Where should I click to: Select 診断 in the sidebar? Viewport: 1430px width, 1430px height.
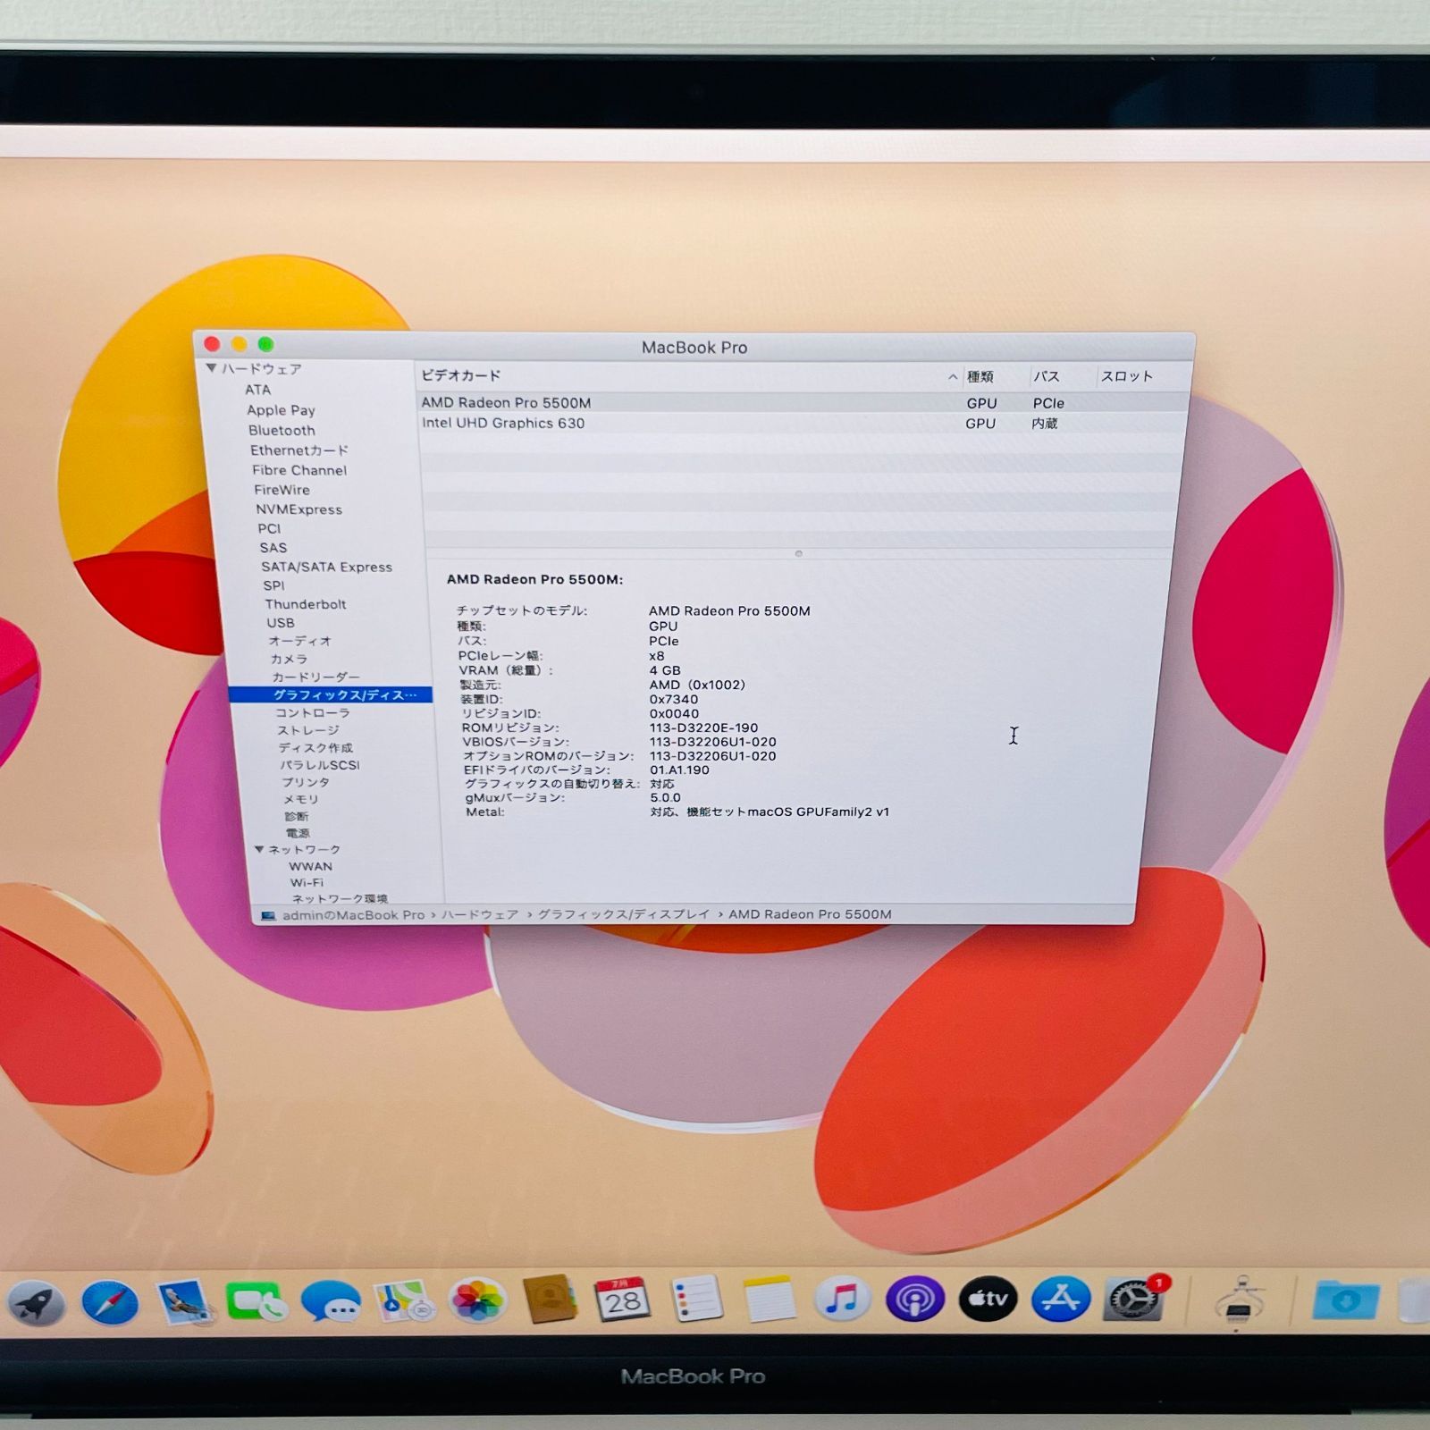tap(297, 816)
